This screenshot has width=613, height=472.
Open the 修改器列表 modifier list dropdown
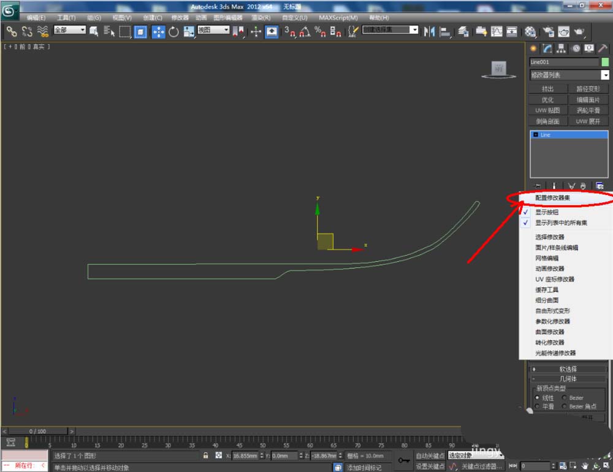tap(569, 75)
